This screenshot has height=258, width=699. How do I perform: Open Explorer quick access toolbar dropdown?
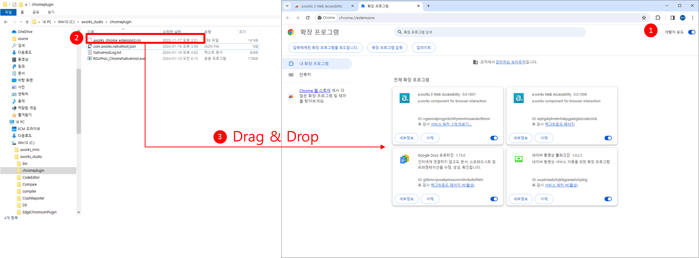(26, 5)
